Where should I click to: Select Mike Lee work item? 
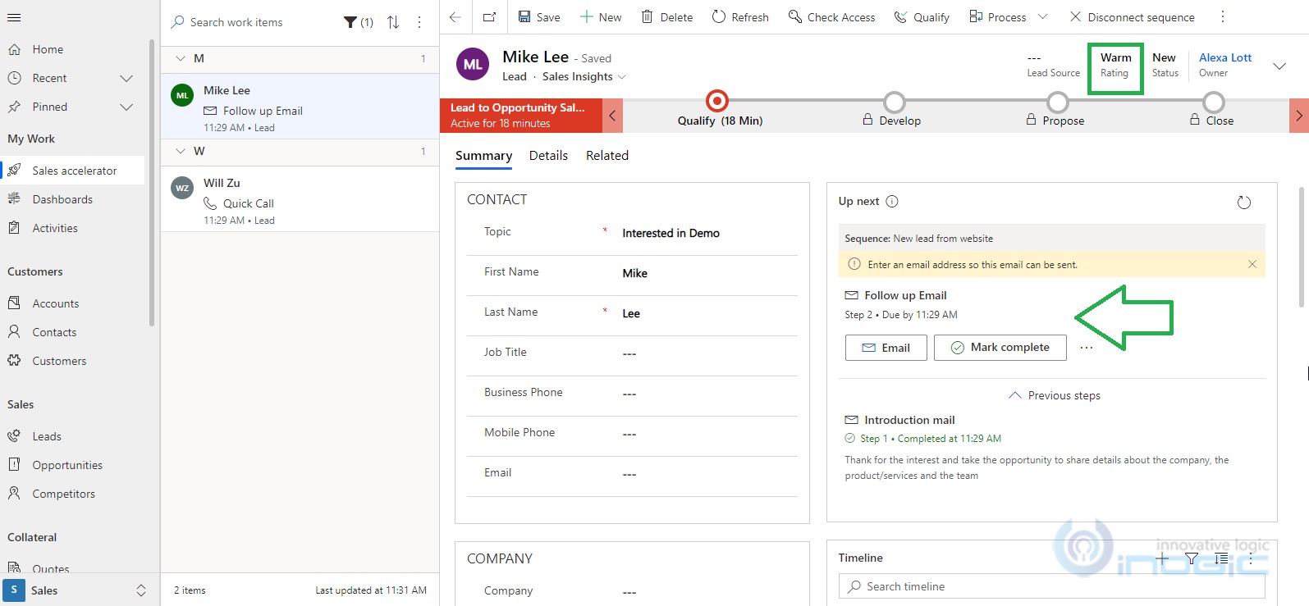coord(300,107)
